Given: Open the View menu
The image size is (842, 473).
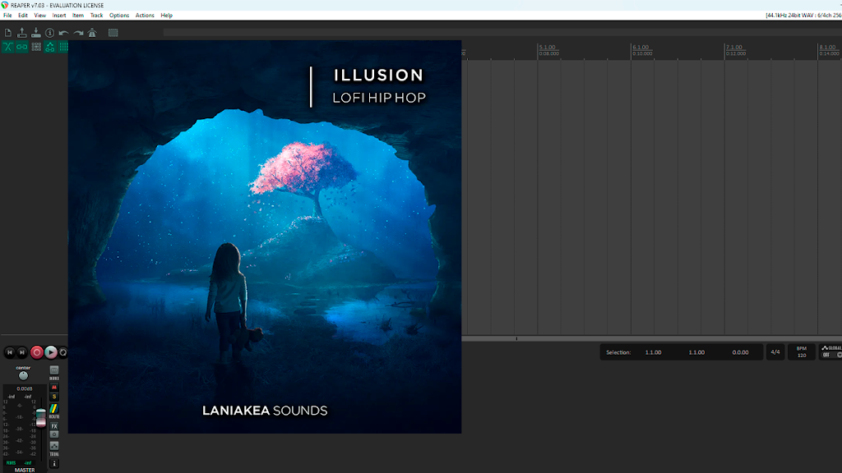Looking at the screenshot, I should pyautogui.click(x=39, y=16).
